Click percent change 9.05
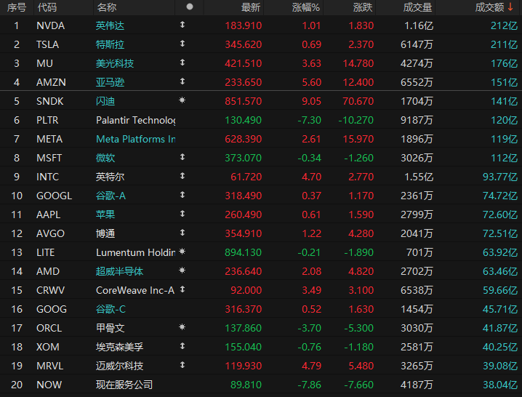Screen dimensions: 522x397 pos(312,101)
